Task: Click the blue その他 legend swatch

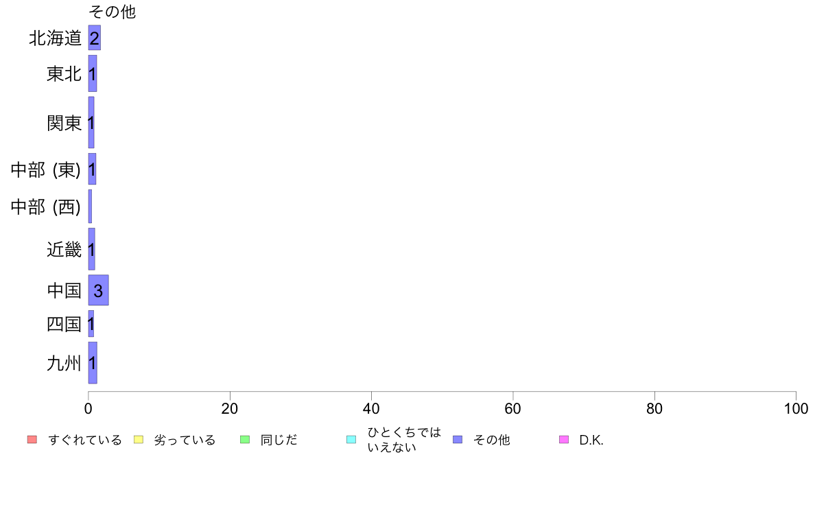Action: (458, 439)
